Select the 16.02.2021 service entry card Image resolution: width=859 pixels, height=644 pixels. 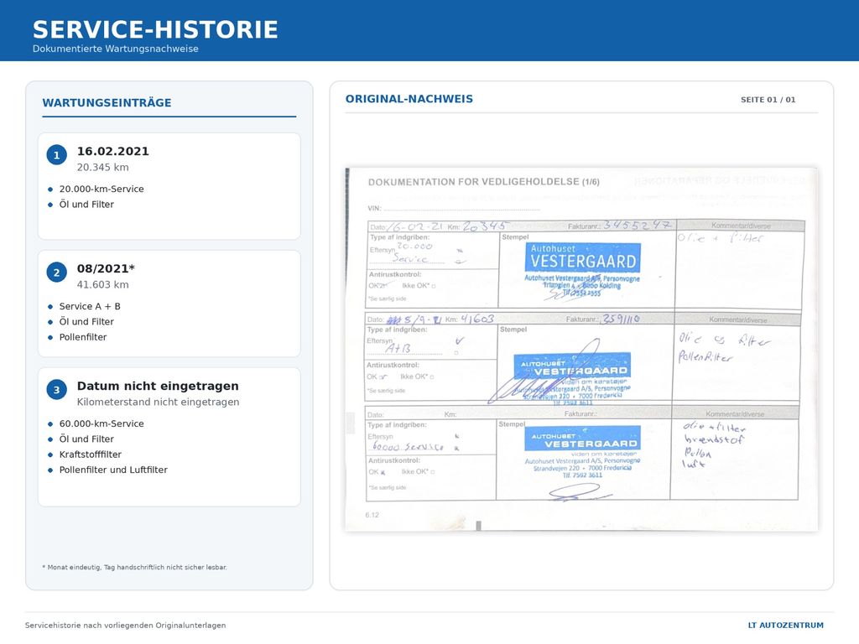click(x=169, y=186)
